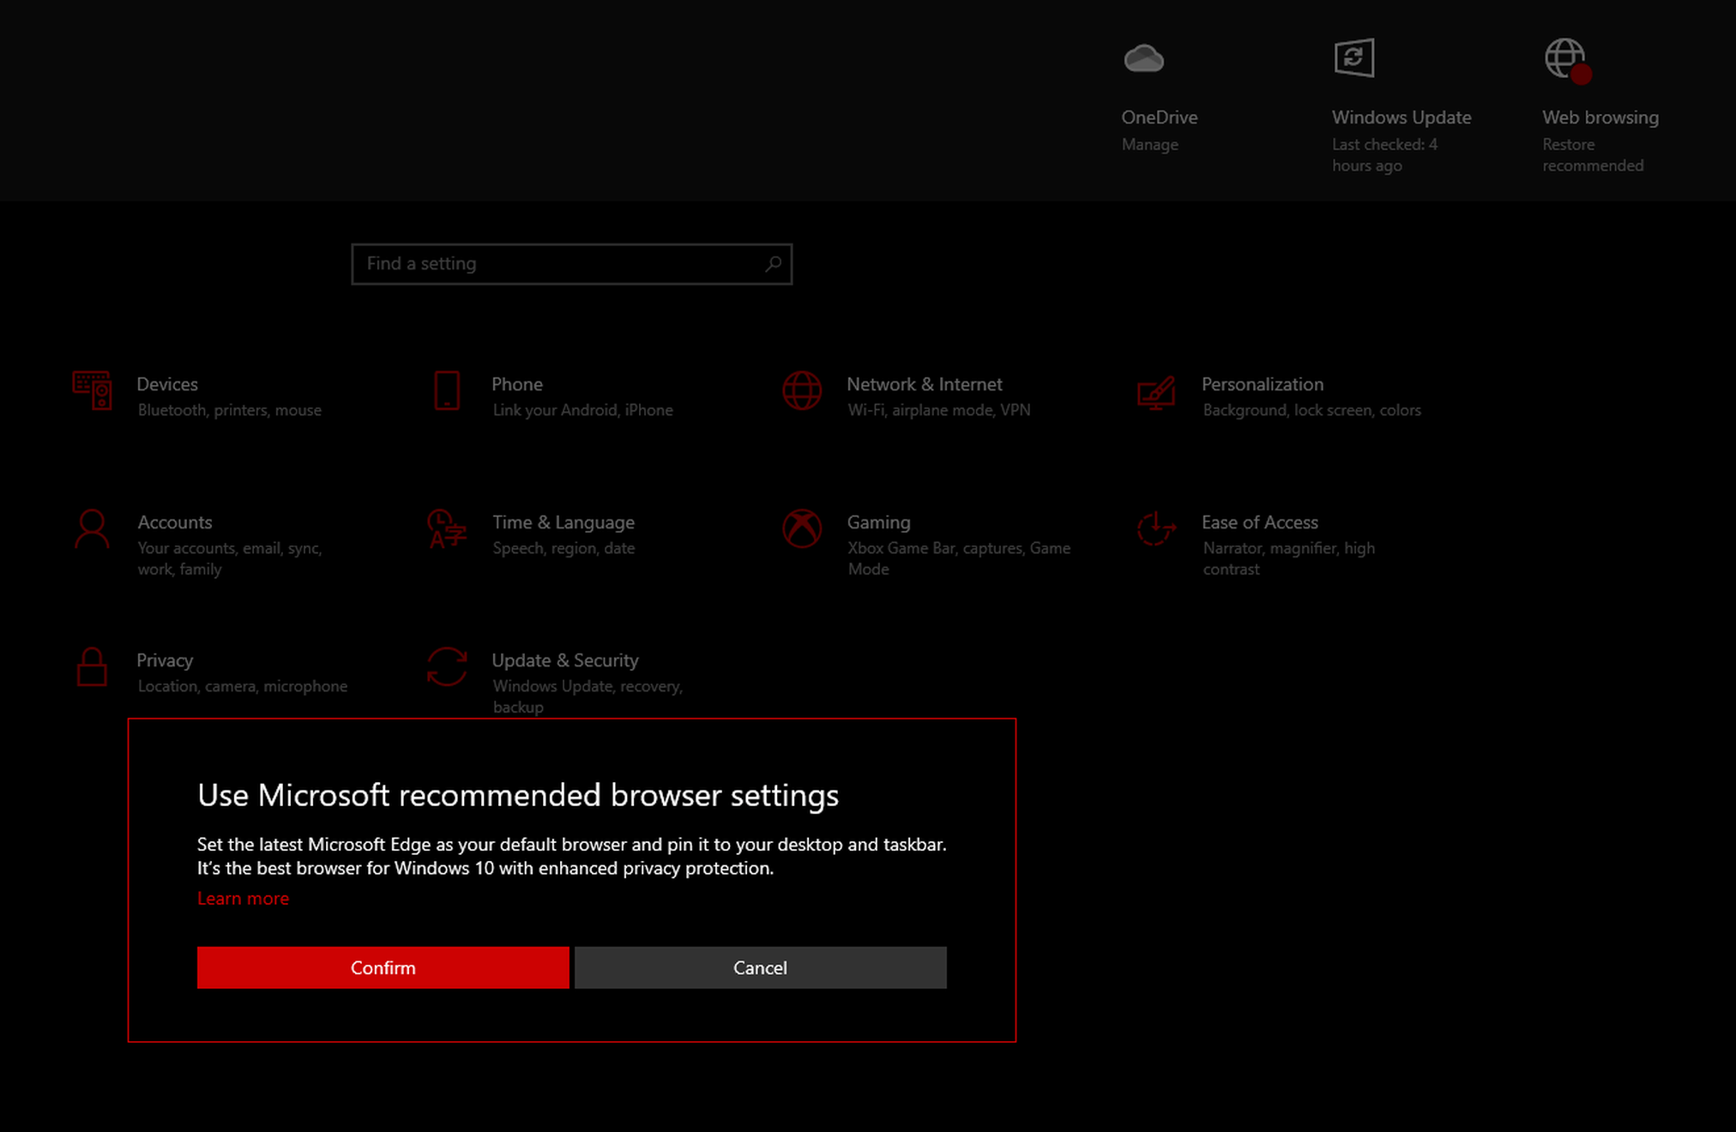Confirm recommended browser settings
1736x1132 pixels.
pyautogui.click(x=383, y=967)
